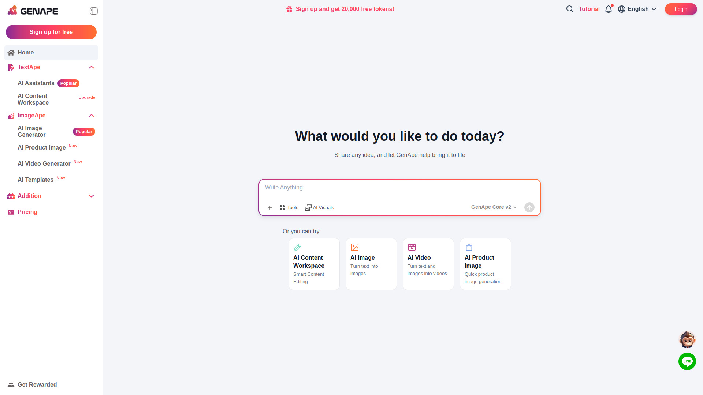Screen dimensions: 703x395
Task: Toggle AI Visuals in prompt box
Action: pos(319,208)
